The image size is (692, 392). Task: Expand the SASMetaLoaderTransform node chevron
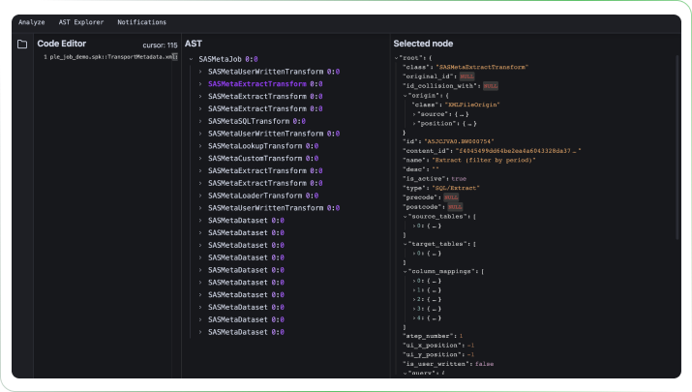click(200, 196)
